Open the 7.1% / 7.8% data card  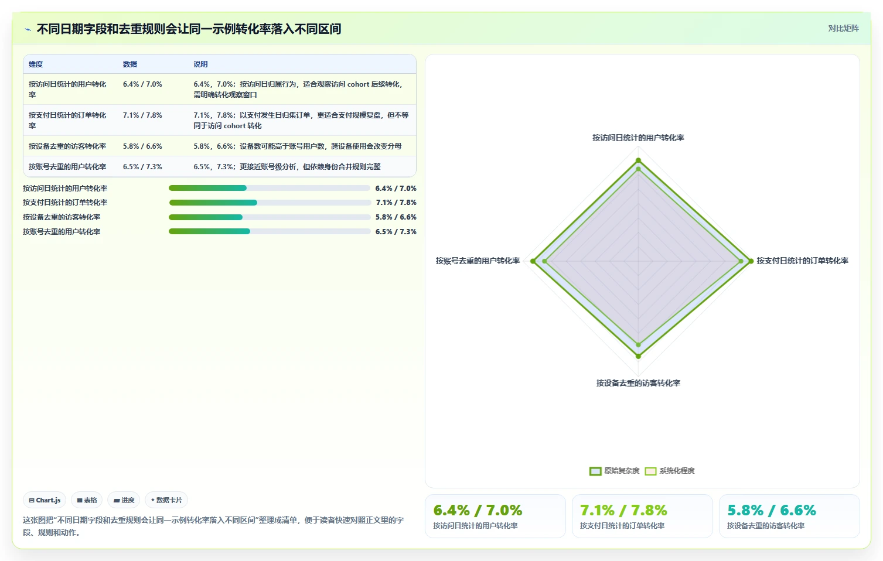tap(642, 516)
